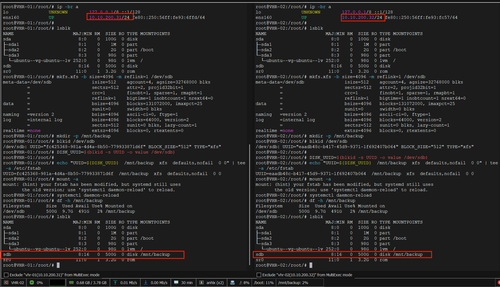Click DISK_UUID=$(blkid ...) command in VHR-01

point(116,152)
